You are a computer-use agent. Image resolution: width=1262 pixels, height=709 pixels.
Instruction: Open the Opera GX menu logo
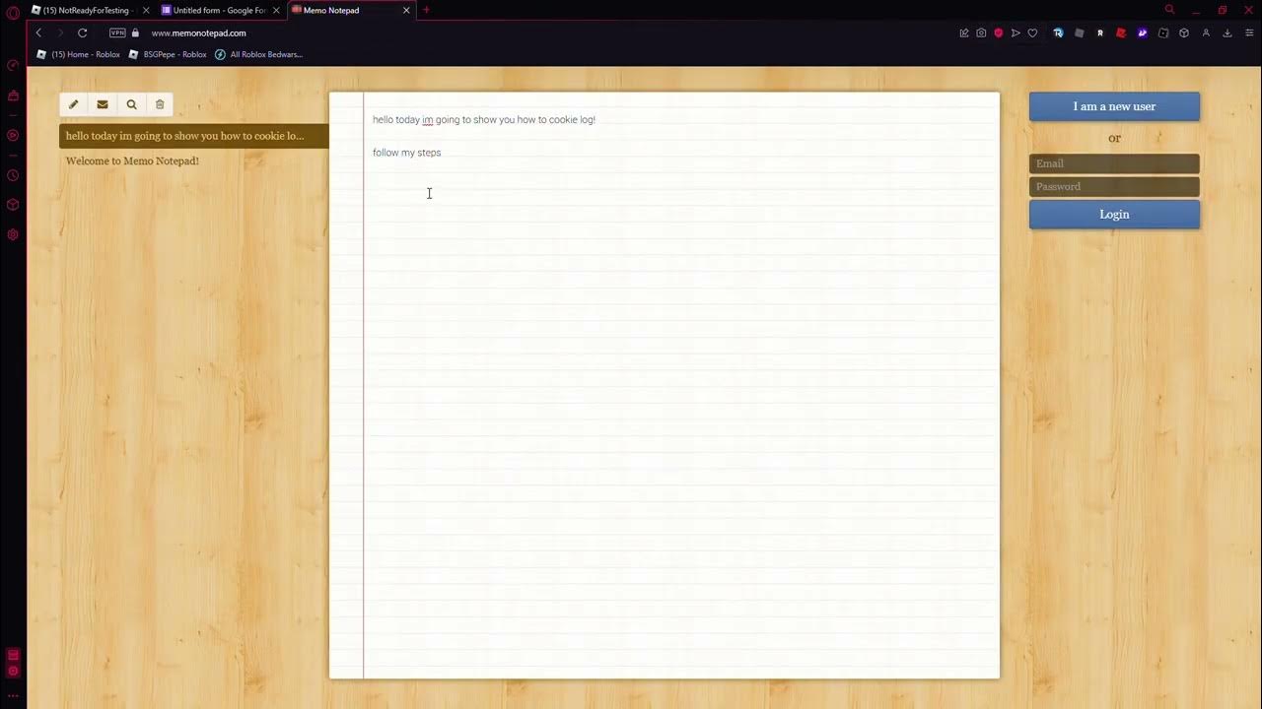(x=13, y=14)
